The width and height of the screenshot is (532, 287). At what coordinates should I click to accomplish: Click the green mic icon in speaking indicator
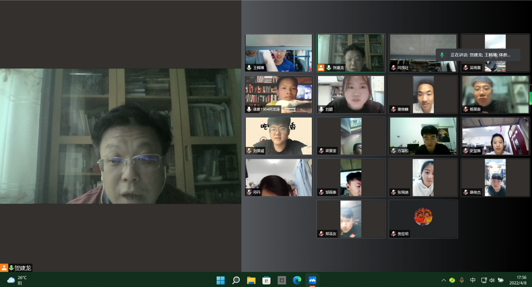tap(442, 55)
